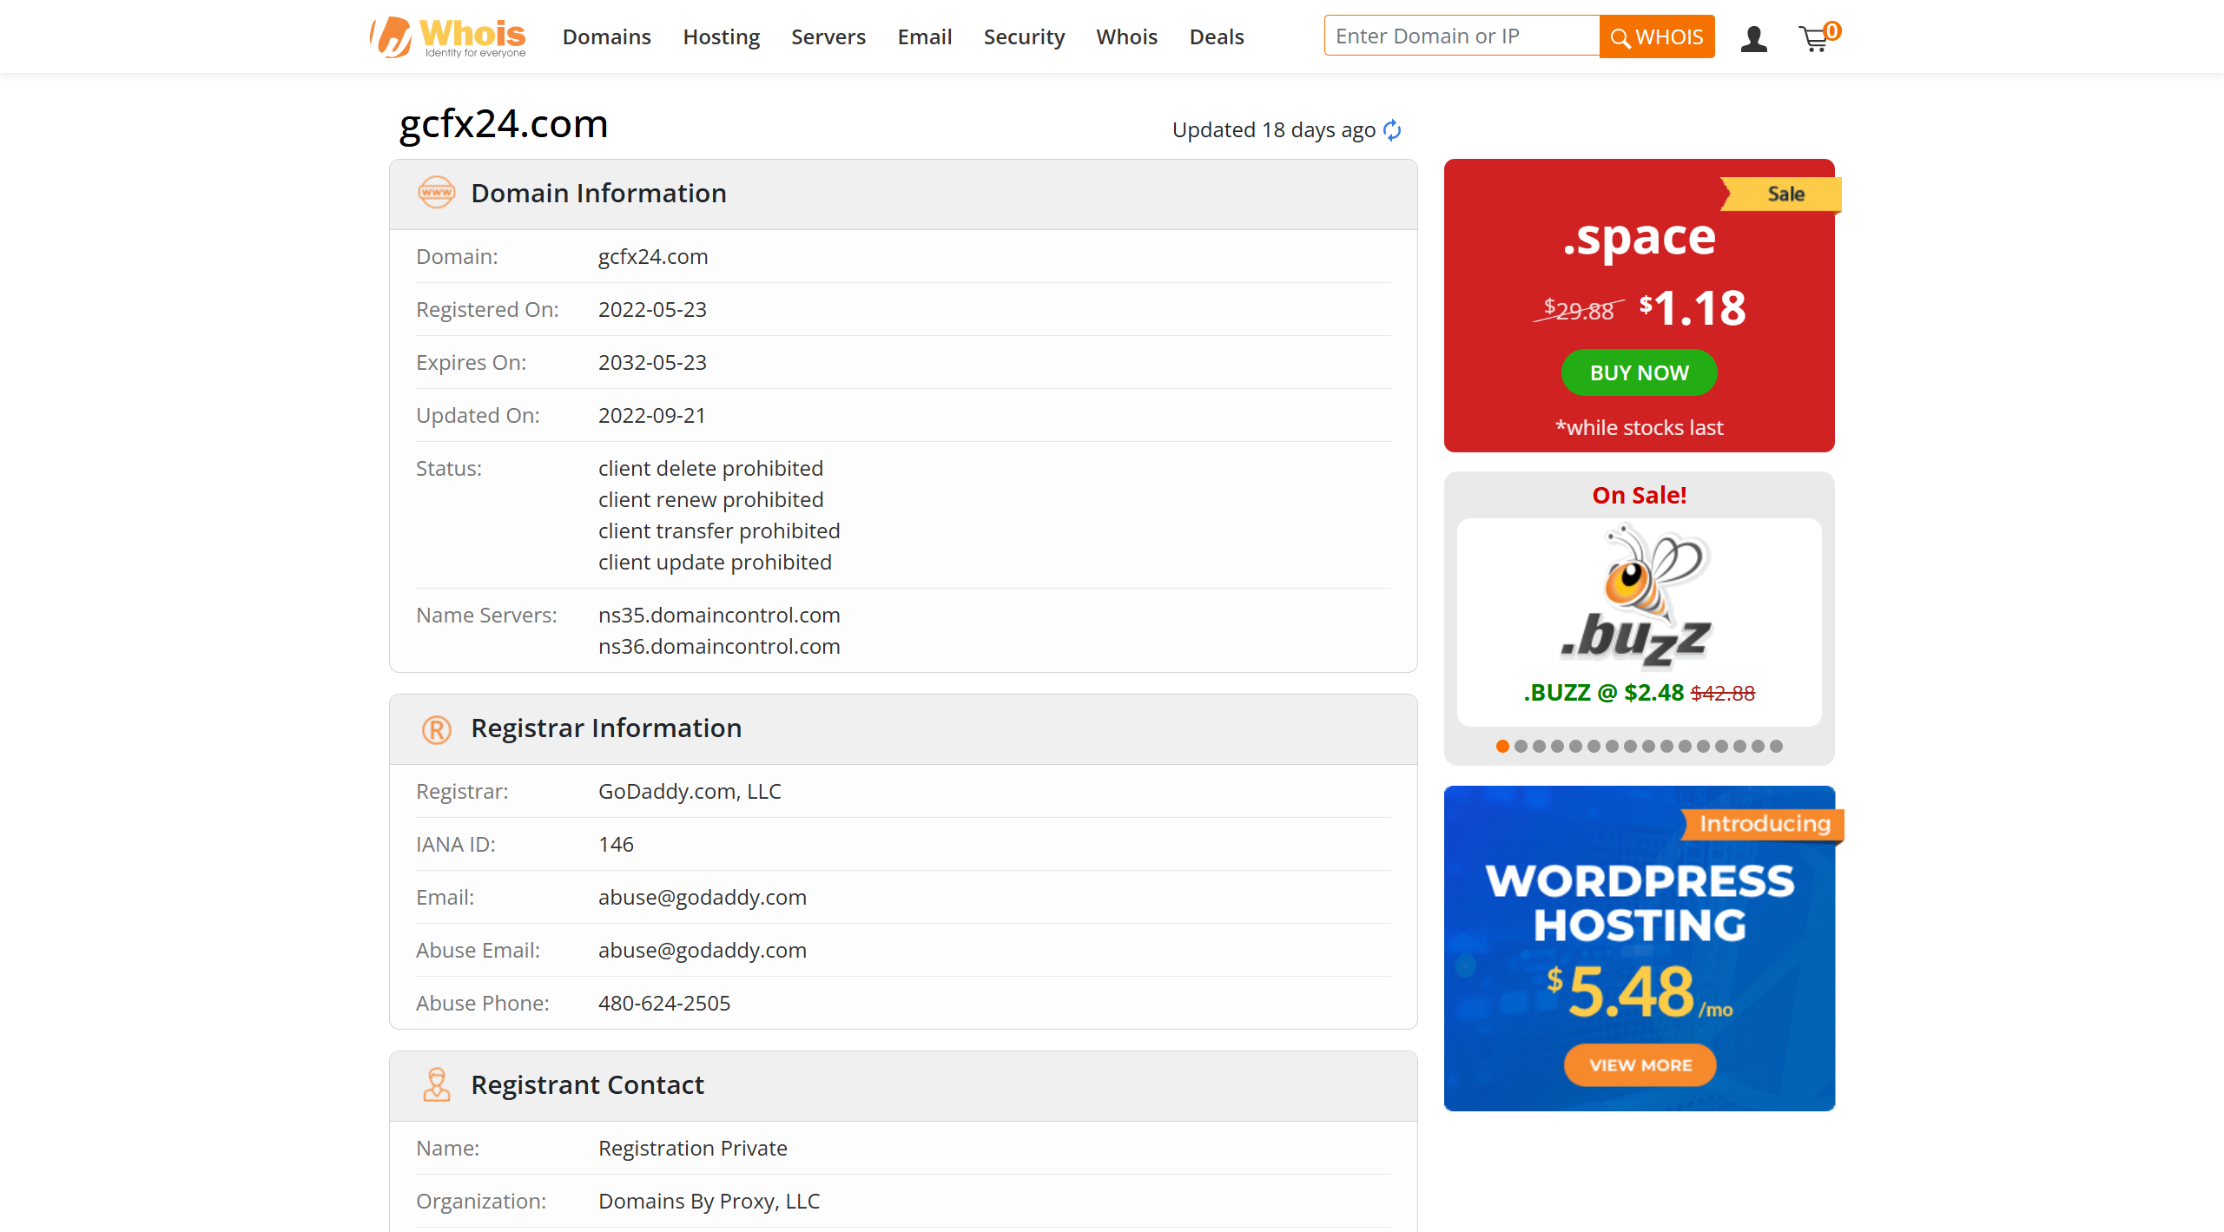Screen dimensions: 2224x1232
Task: Open the Hosting menu
Action: [721, 36]
